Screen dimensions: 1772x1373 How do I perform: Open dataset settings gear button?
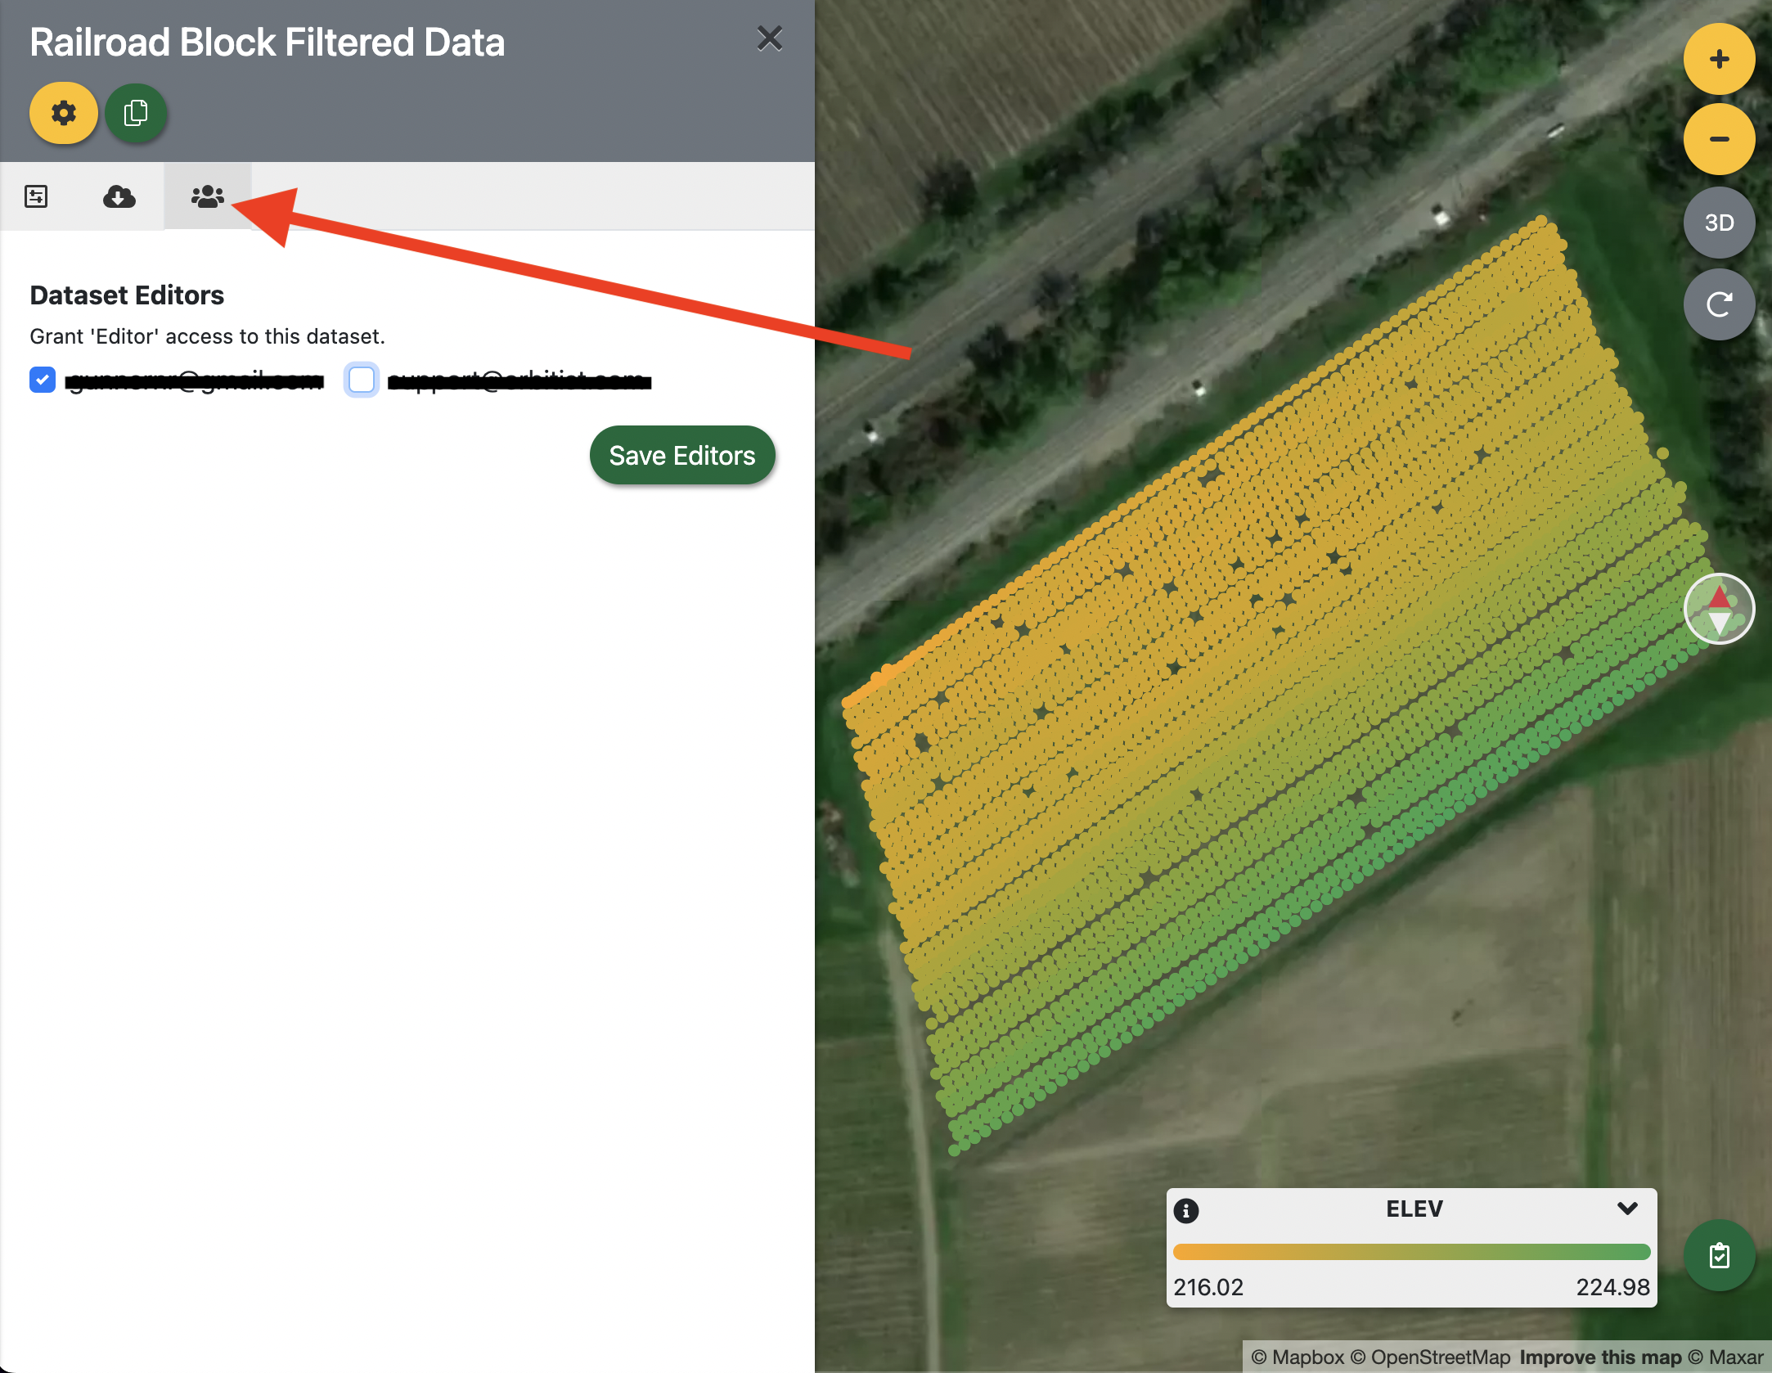pos(64,113)
